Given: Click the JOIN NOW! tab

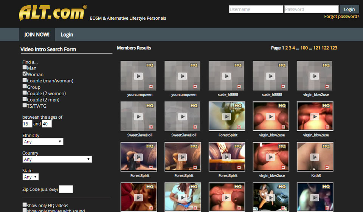Looking at the screenshot, I should (x=37, y=35).
